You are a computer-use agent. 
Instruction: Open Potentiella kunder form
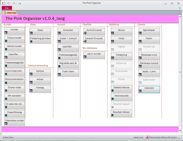[15, 122]
